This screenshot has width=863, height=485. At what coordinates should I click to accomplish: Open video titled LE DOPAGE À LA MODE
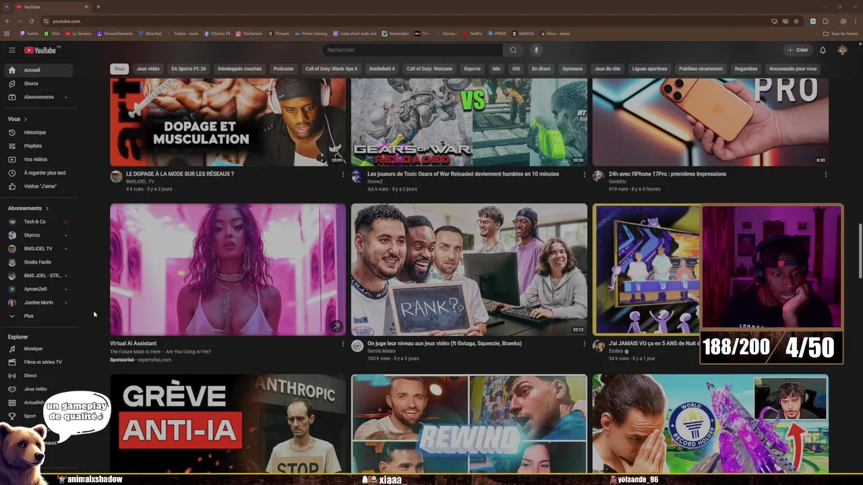[x=180, y=174]
